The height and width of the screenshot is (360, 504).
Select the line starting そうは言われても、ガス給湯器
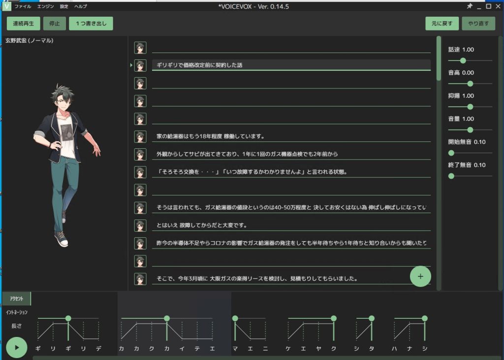click(x=291, y=208)
